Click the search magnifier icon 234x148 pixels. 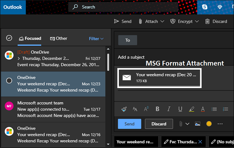tap(75, 7)
